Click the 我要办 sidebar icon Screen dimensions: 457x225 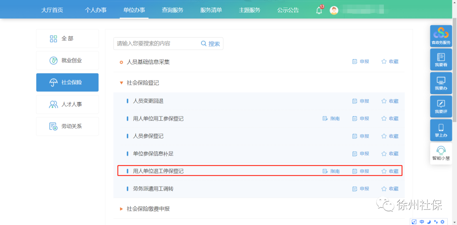pyautogui.click(x=441, y=83)
